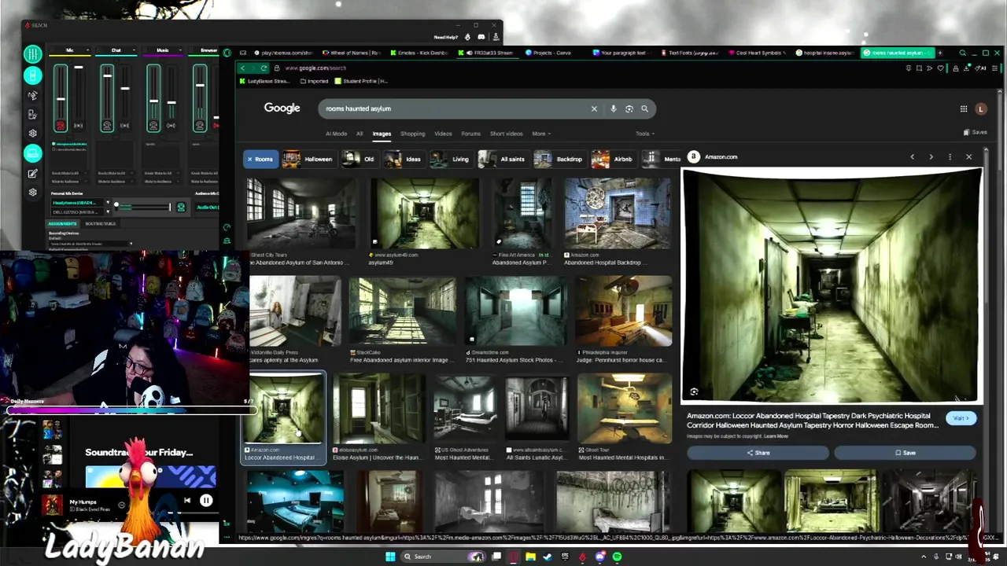Image resolution: width=1007 pixels, height=566 pixels.
Task: Save the previewed Amazon image
Action: click(x=905, y=453)
